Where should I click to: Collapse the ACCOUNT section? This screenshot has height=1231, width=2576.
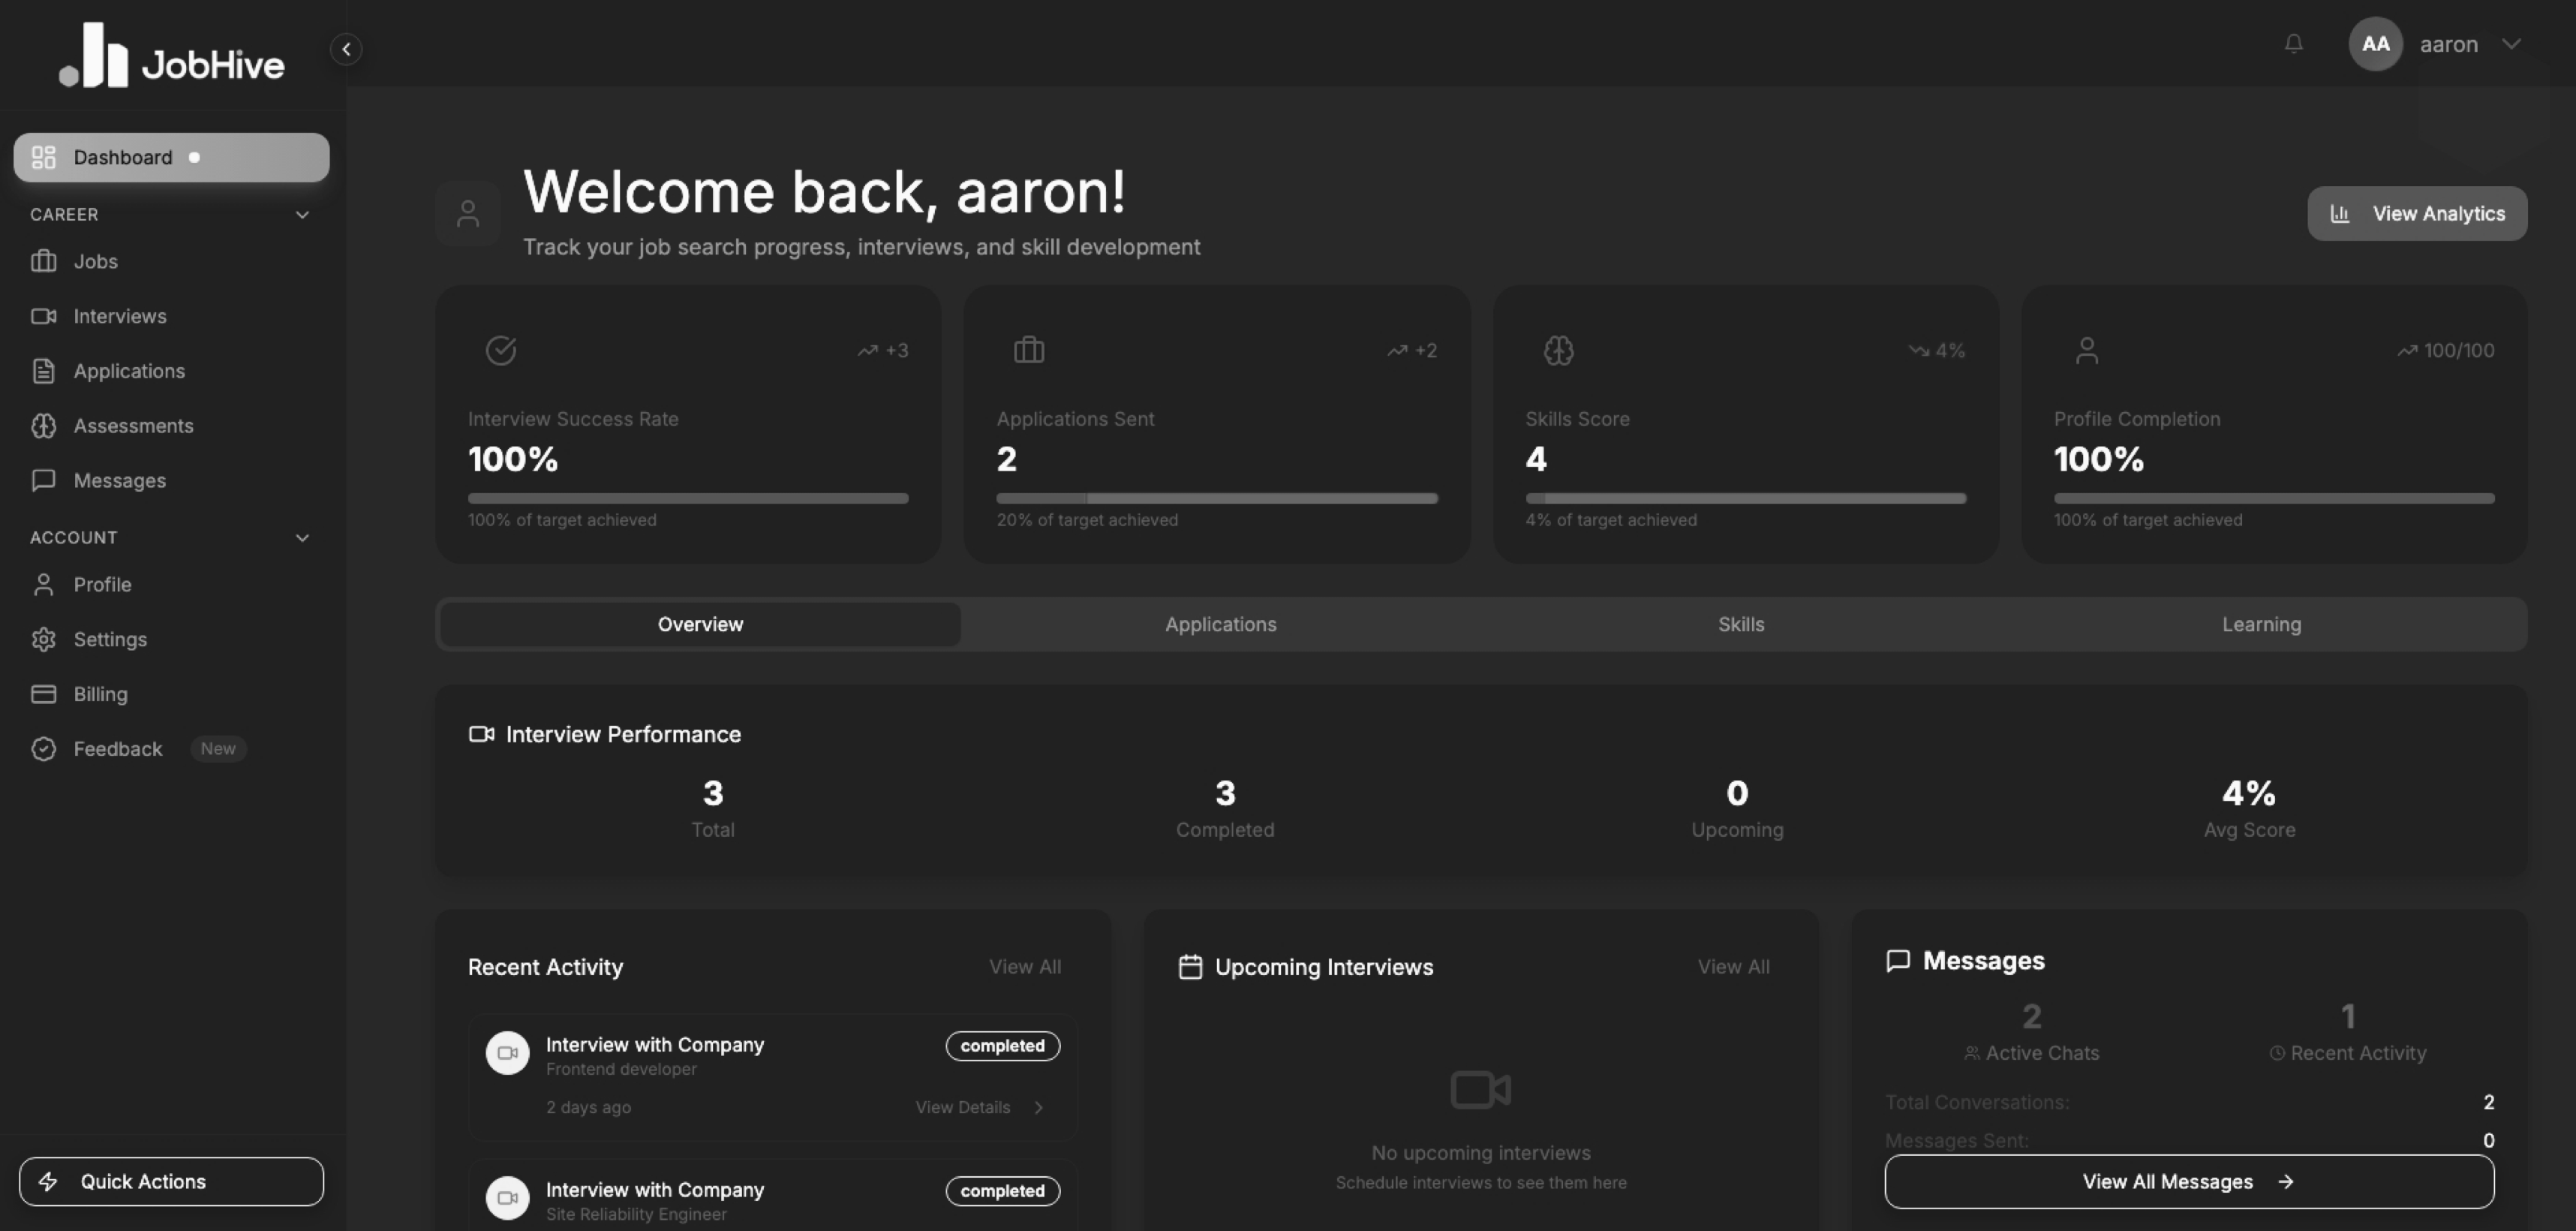303,537
